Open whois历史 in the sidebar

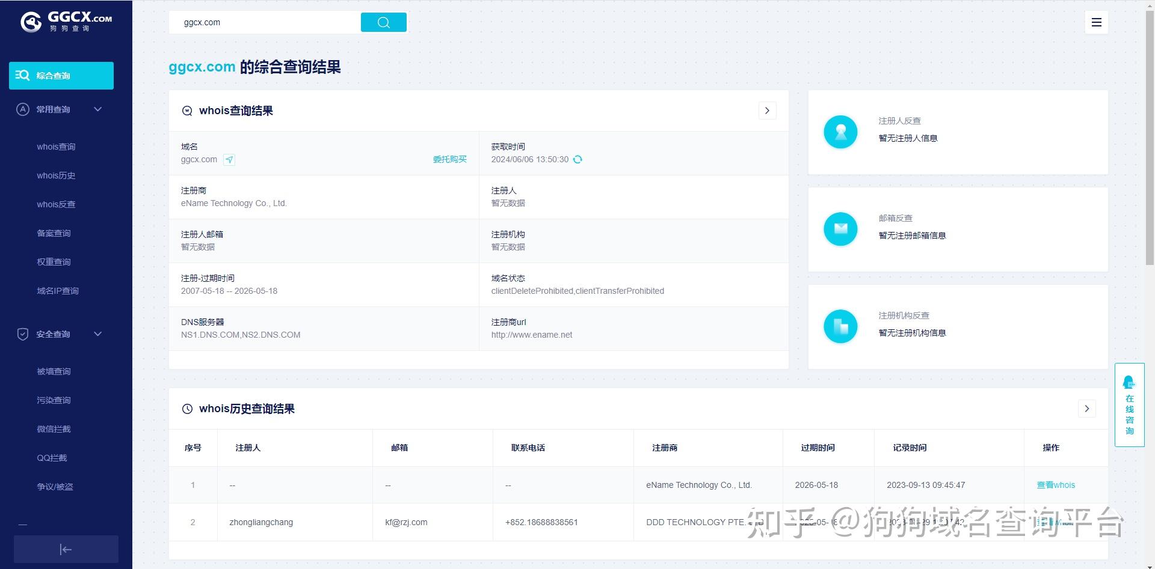click(56, 175)
